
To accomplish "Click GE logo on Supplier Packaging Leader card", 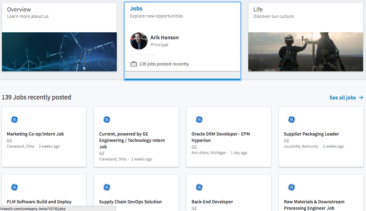I will pos(292,120).
